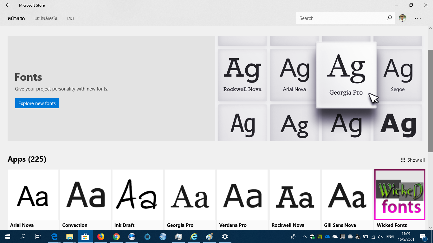Image resolution: width=433 pixels, height=243 pixels.
Task: Open the clock showing 11:09
Action: (x=406, y=236)
